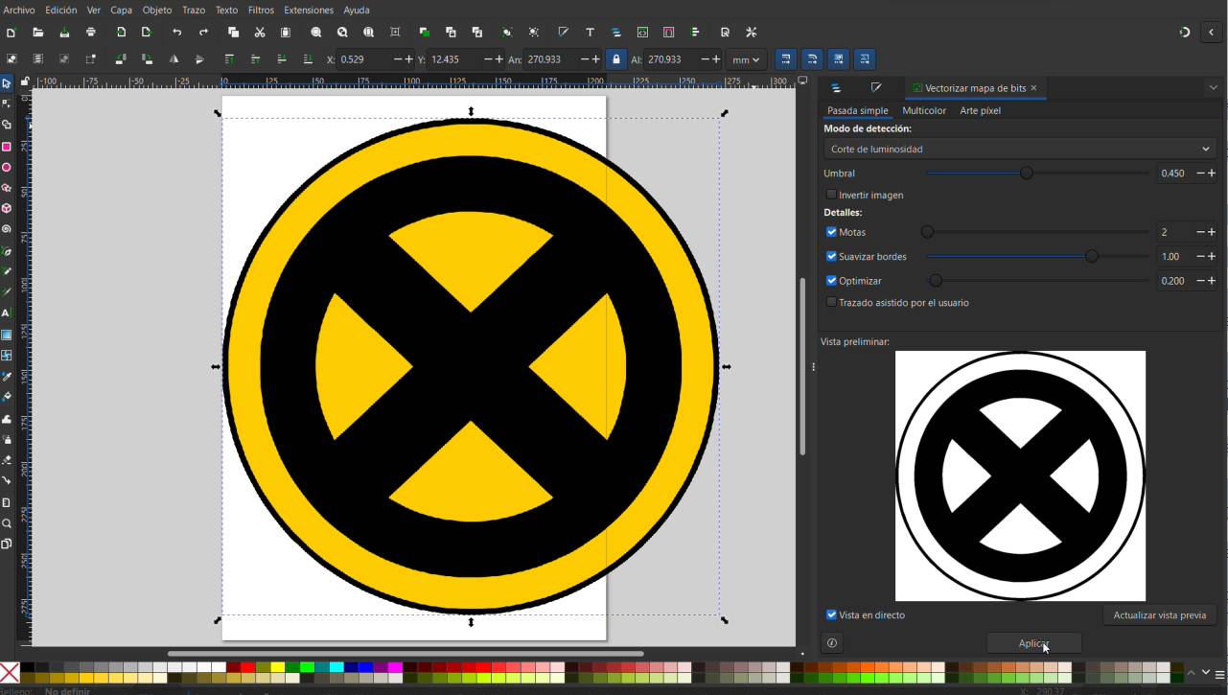
Task: Open Layers and Objects panel tab
Action: click(x=836, y=88)
